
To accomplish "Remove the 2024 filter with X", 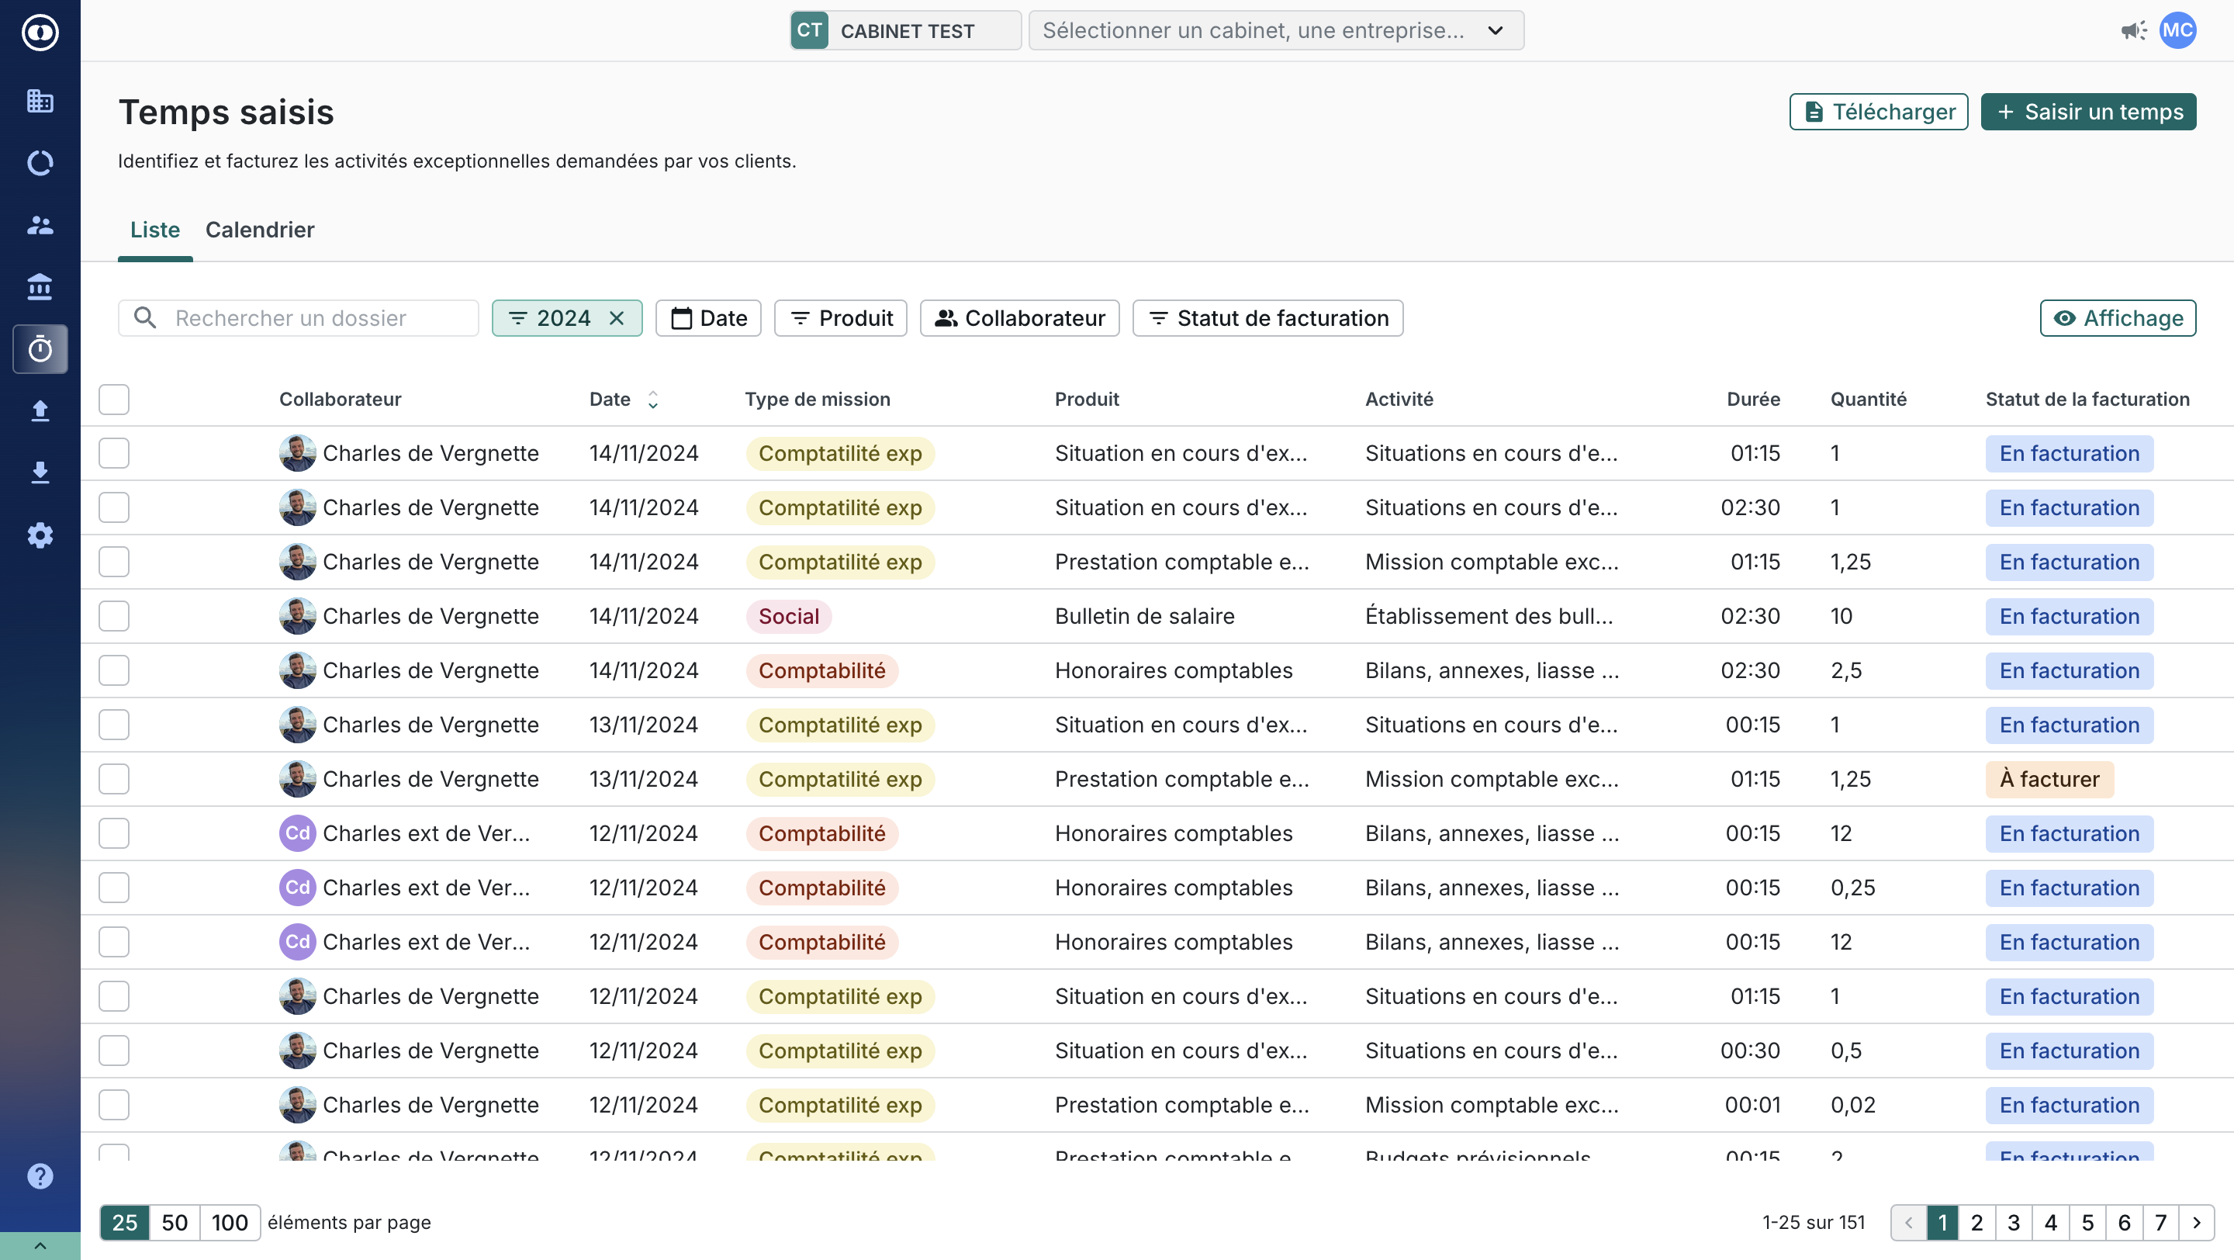I will tap(617, 318).
